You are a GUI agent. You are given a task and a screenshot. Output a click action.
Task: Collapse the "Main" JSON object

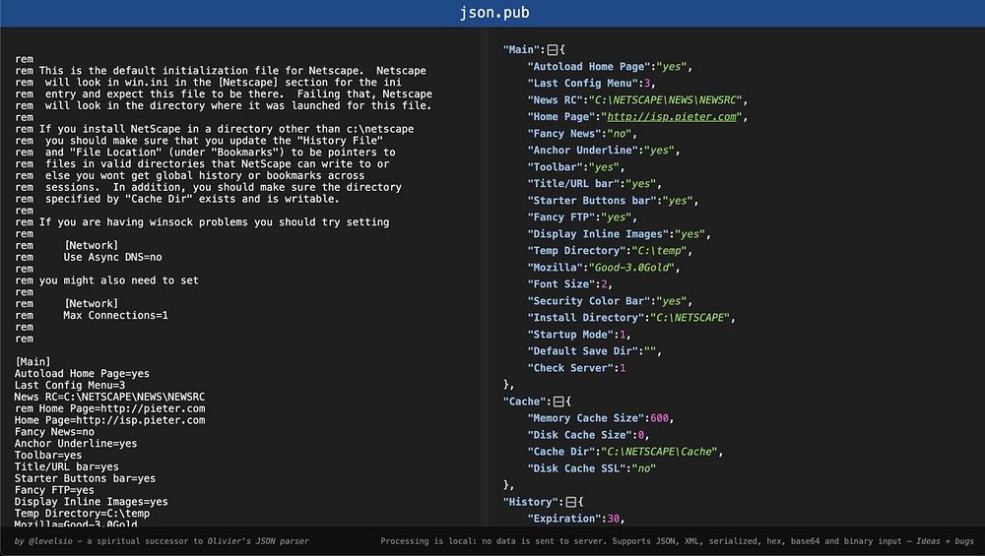point(553,49)
